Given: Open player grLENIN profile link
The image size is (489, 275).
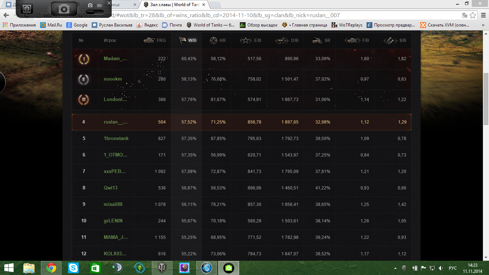Looking at the screenshot, I should point(113,221).
